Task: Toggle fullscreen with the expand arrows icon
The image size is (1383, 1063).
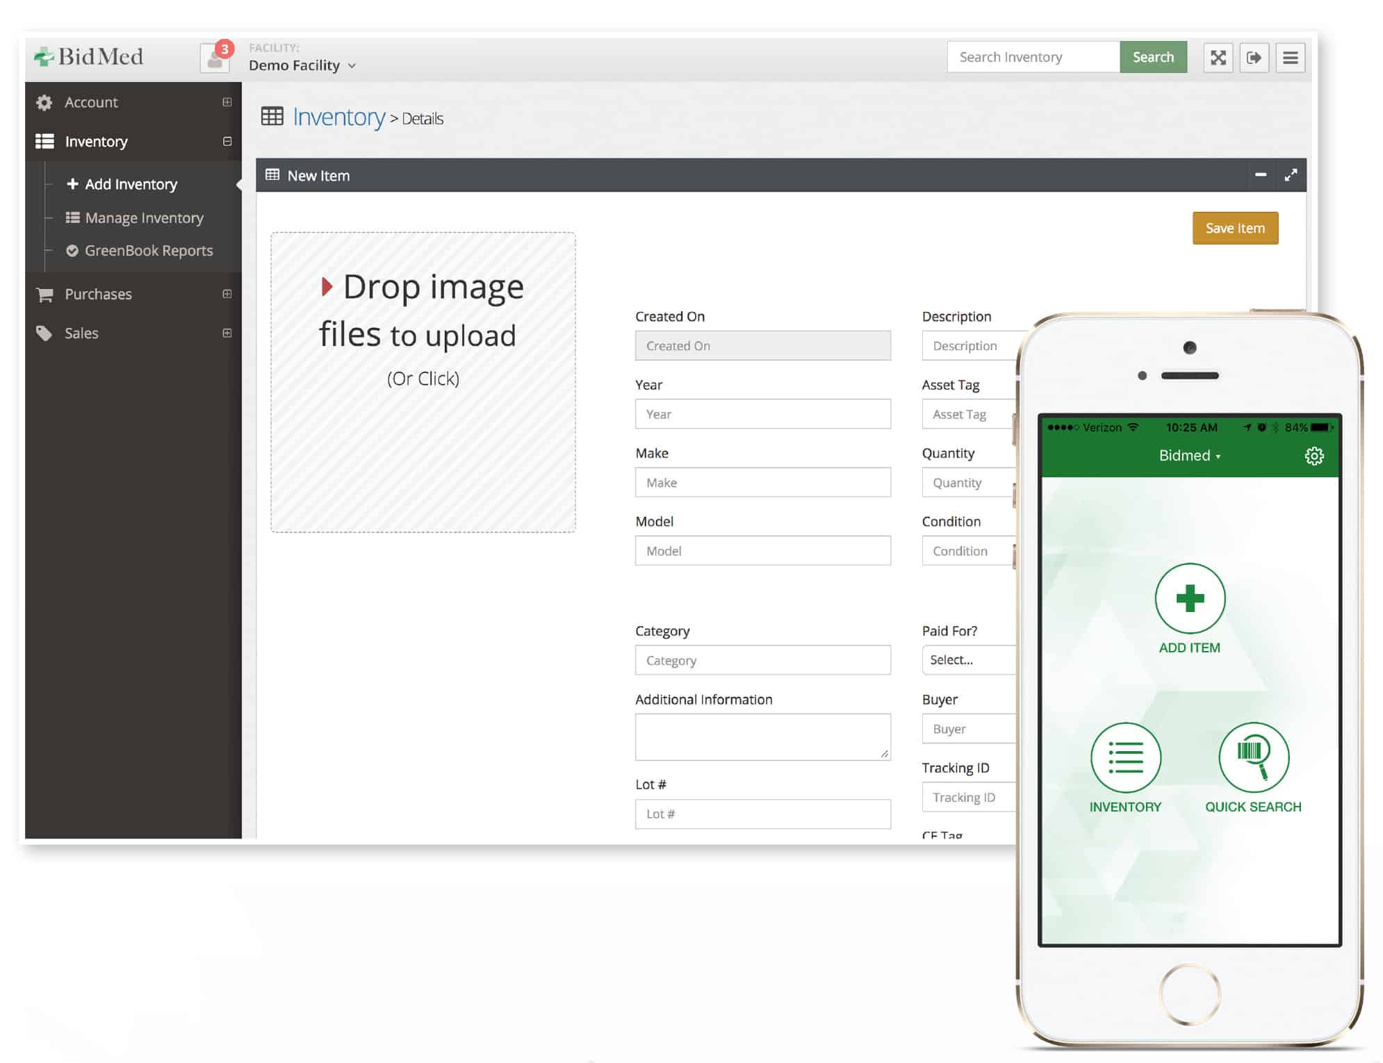Action: 1218,57
